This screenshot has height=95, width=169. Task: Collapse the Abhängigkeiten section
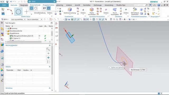pos(50,45)
